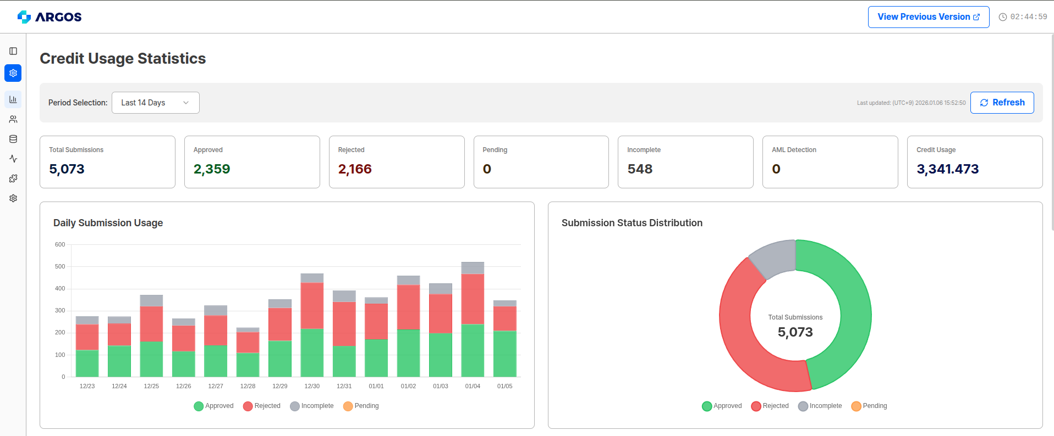Viewport: 1054px width, 436px height.
Task: Toggle Pending in donut chart legend
Action: coord(869,406)
